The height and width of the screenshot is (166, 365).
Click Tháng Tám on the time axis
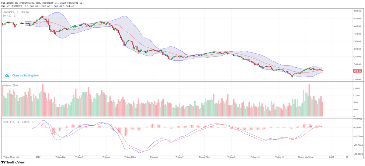click(204, 157)
